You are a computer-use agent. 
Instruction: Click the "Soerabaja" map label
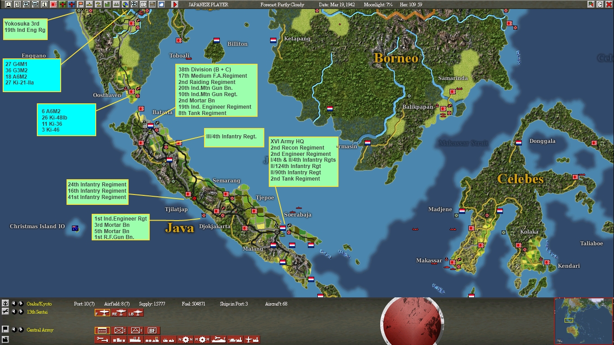(298, 215)
